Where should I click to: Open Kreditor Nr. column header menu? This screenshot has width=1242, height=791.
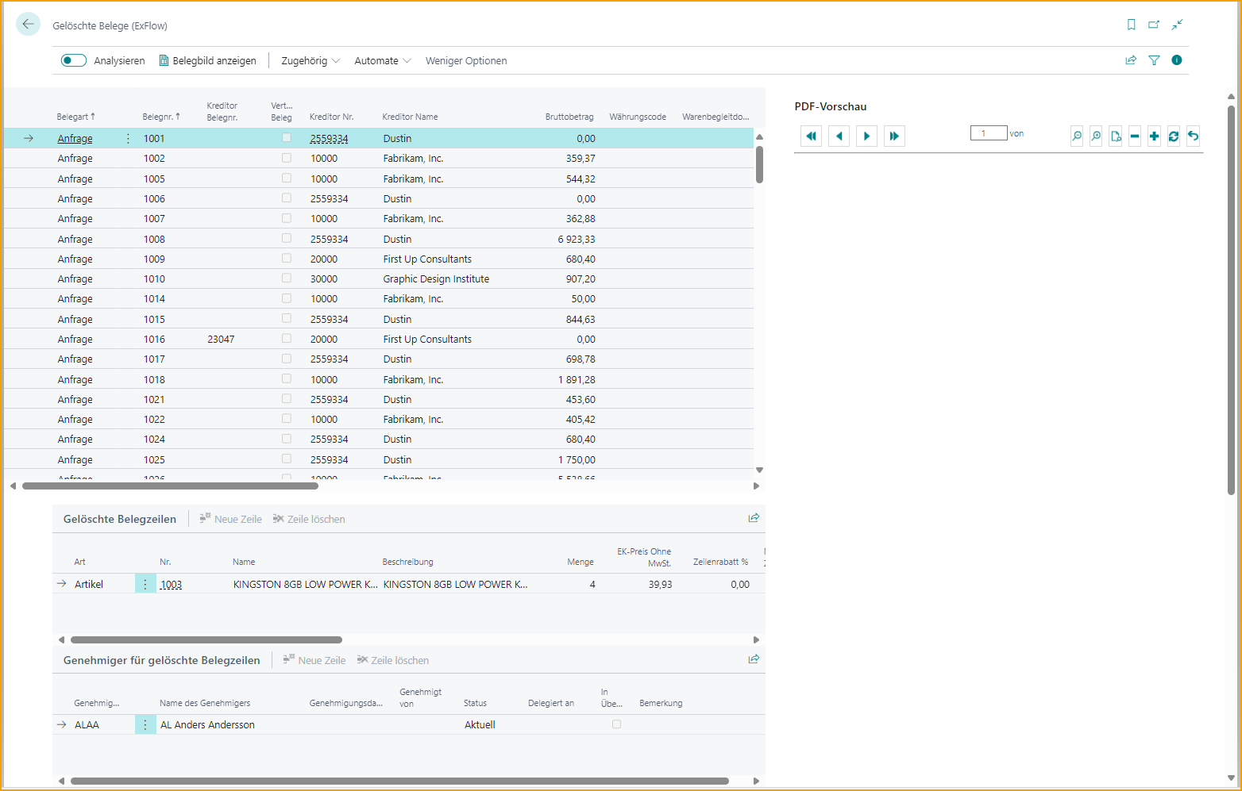tap(331, 117)
